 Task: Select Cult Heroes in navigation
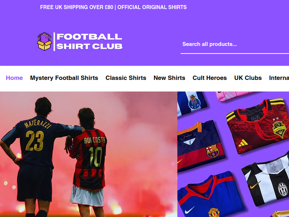[210, 78]
